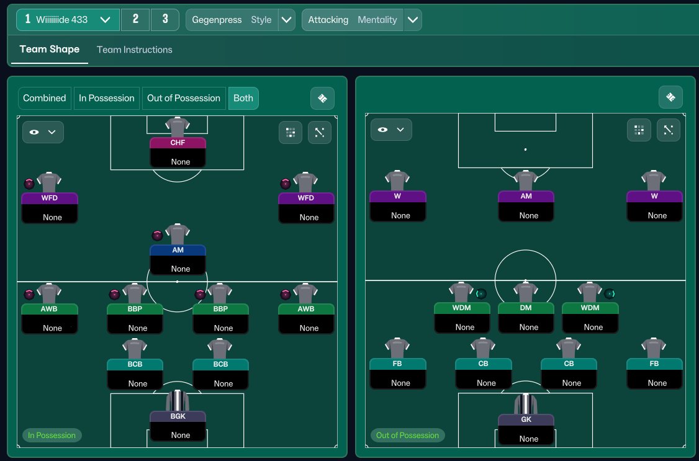Select the DM role card
Screen dimensions: 699x461
click(526, 318)
